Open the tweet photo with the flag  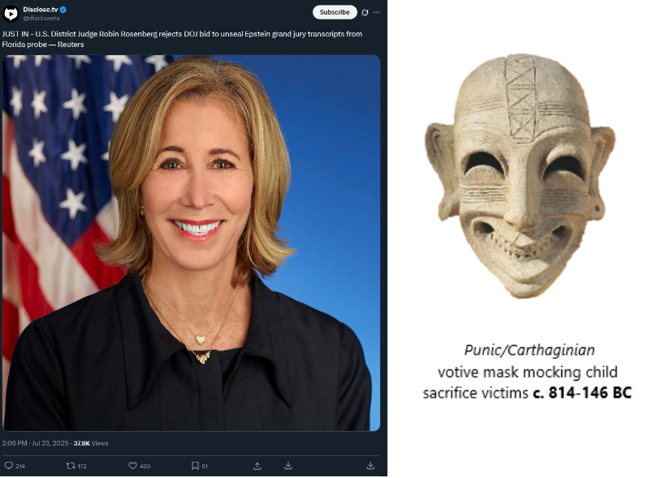pos(191,243)
